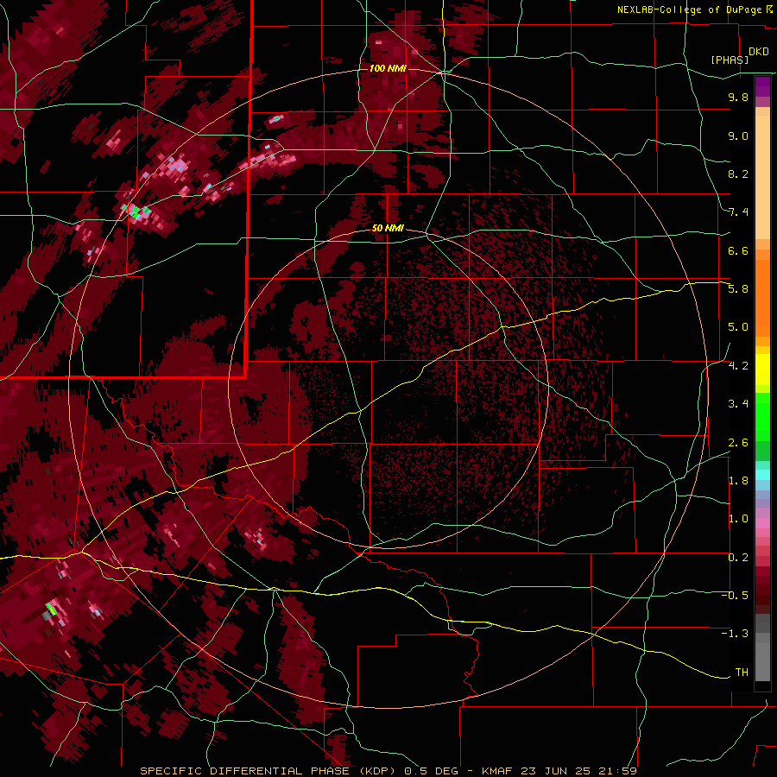Click the 9.8 legend value
777x777 pixels.
tap(738, 97)
